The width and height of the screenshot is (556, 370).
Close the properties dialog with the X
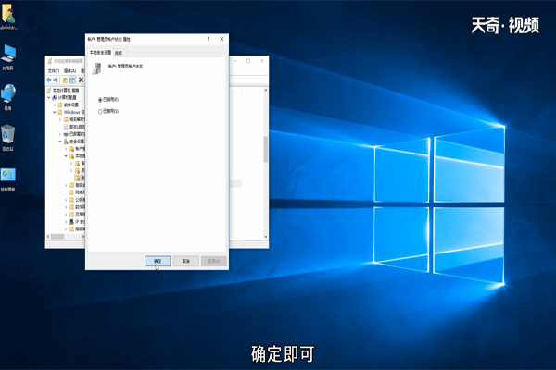222,39
